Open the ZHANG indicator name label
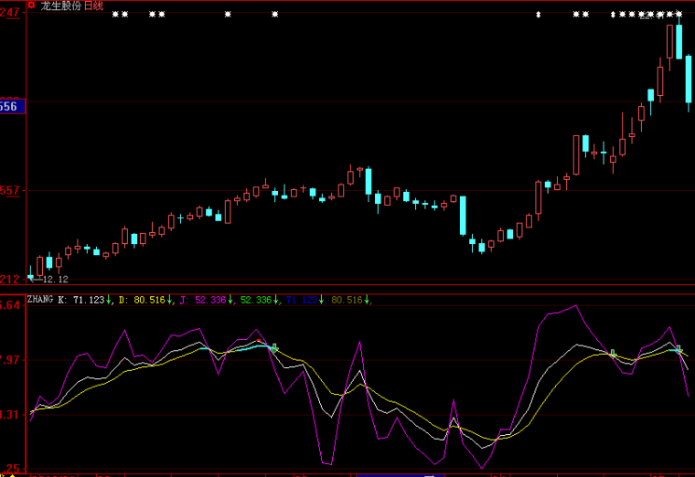The image size is (695, 477). (x=40, y=299)
